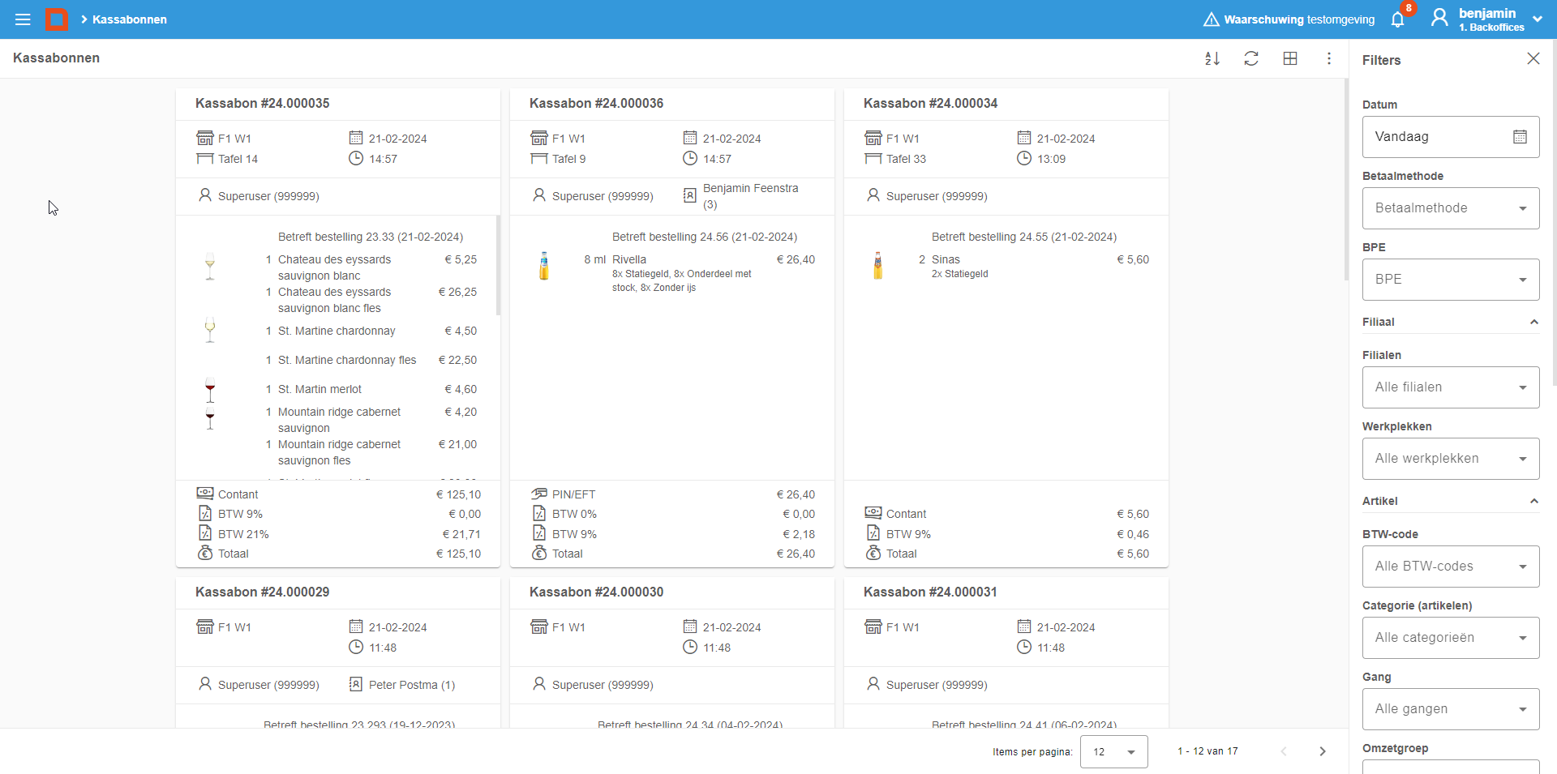The width and height of the screenshot is (1557, 774).
Task: Open the Alle gangen dropdown
Action: [1451, 709]
